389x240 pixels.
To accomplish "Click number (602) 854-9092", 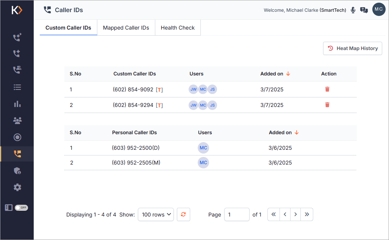I will (x=133, y=89).
